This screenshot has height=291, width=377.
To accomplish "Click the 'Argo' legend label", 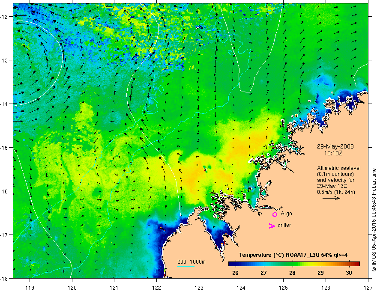I will [x=286, y=214].
